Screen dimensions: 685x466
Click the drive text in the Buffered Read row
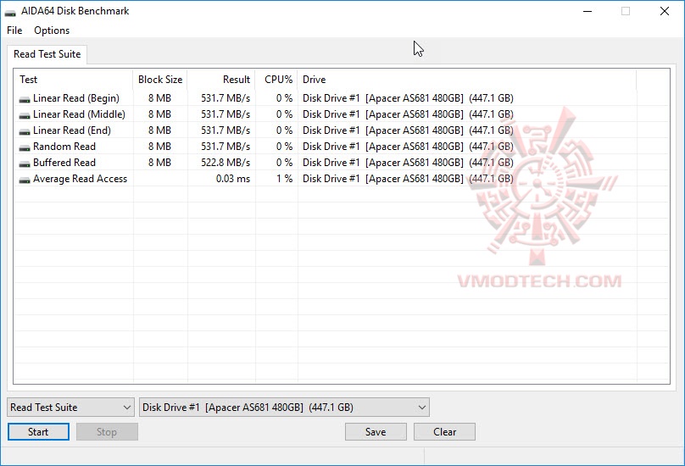pyautogui.click(x=408, y=163)
